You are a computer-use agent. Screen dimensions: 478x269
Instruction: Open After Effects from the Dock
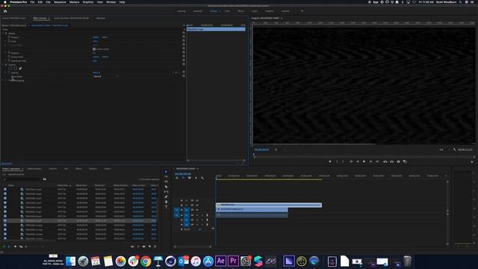pos(221,261)
